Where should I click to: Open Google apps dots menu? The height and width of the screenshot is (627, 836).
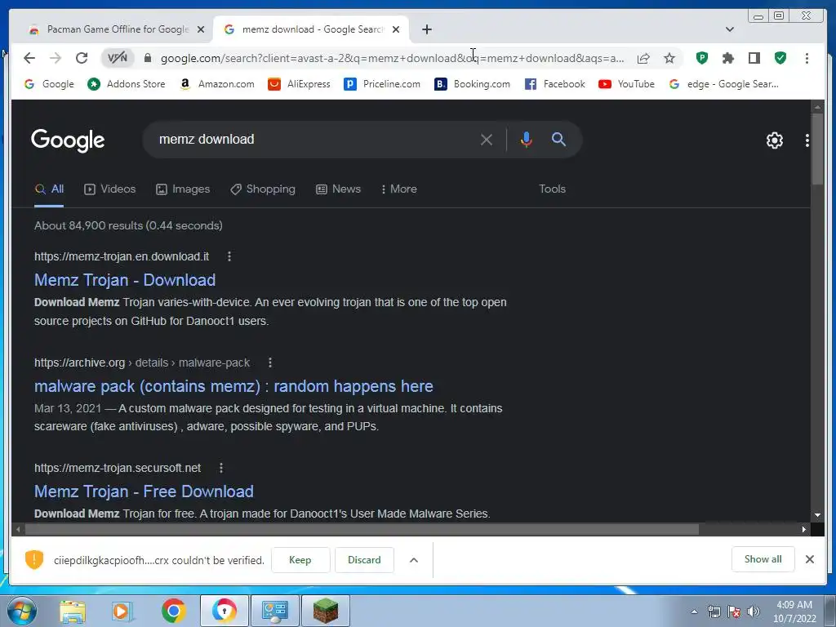click(807, 140)
